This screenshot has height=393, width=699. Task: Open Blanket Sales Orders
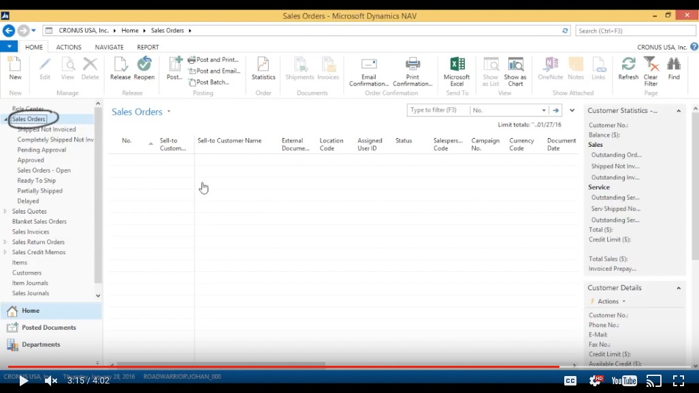[x=39, y=222]
